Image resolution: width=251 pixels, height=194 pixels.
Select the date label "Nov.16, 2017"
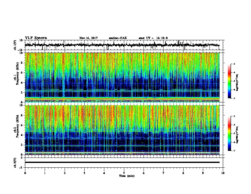(x=88, y=38)
